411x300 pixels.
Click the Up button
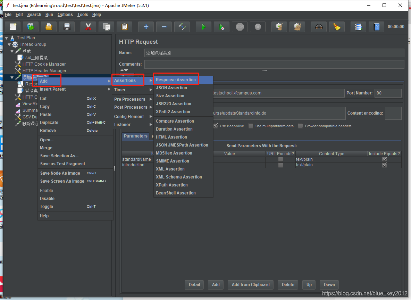(309, 285)
